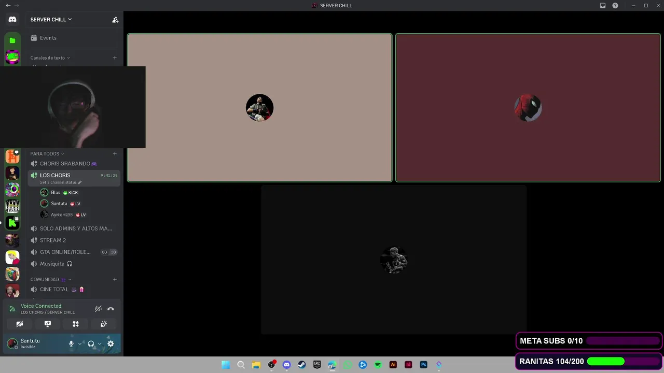The image size is (664, 373).
Task: Toggle microphone mute
Action: point(71,343)
